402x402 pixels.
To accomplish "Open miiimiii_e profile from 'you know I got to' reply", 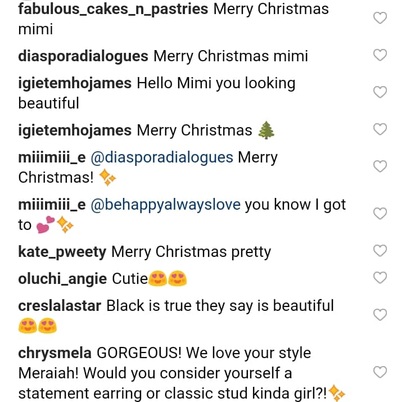I will (52, 205).
